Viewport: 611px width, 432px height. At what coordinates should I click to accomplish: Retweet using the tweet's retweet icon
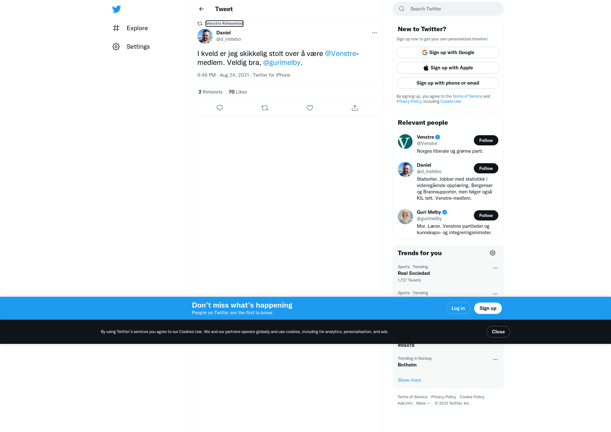click(265, 108)
